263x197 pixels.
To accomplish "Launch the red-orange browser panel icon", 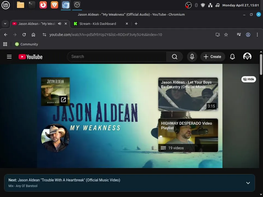I will point(43,5).
